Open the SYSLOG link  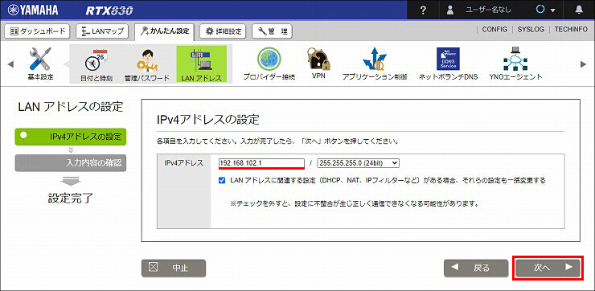coord(531,29)
